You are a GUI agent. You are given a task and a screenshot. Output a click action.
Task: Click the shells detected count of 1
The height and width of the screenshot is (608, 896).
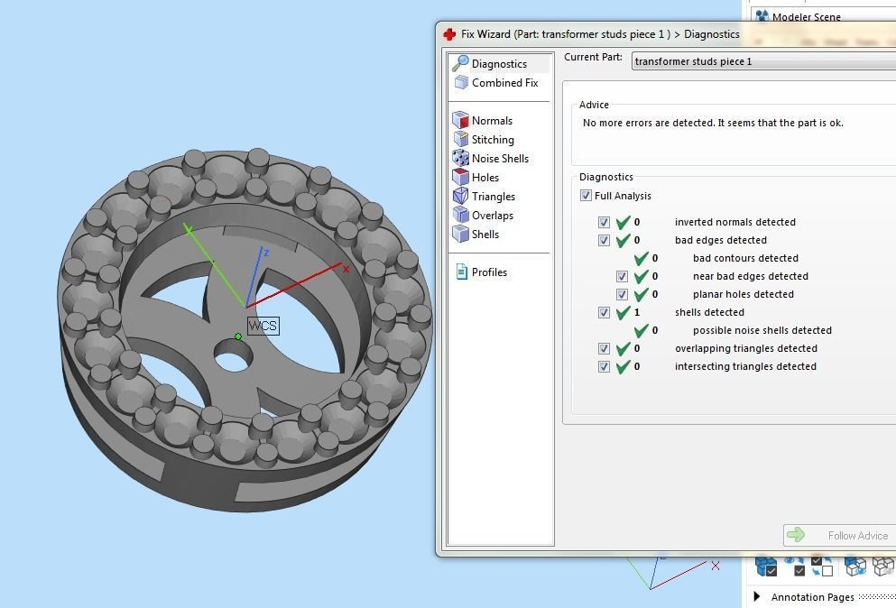coord(636,313)
